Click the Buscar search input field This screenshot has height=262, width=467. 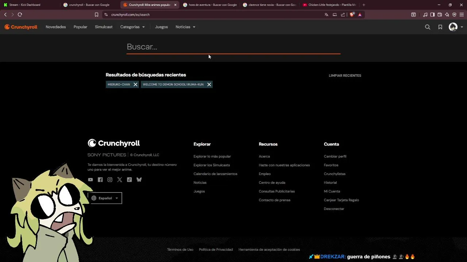(x=233, y=47)
